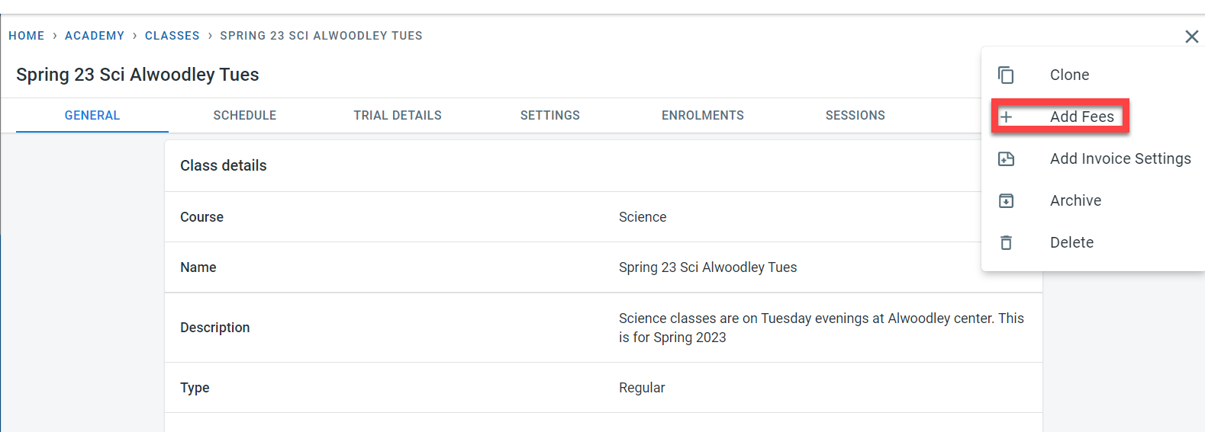The image size is (1205, 432).
Task: Click the Add Invoice Settings icon
Action: pyautogui.click(x=1006, y=158)
